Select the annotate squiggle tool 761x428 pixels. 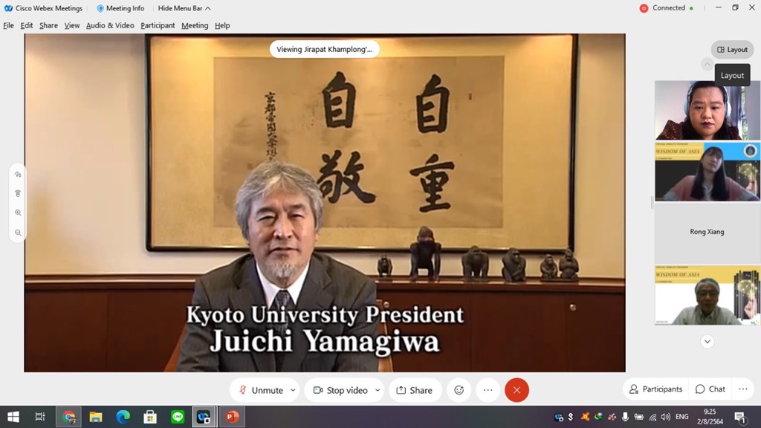[x=18, y=174]
